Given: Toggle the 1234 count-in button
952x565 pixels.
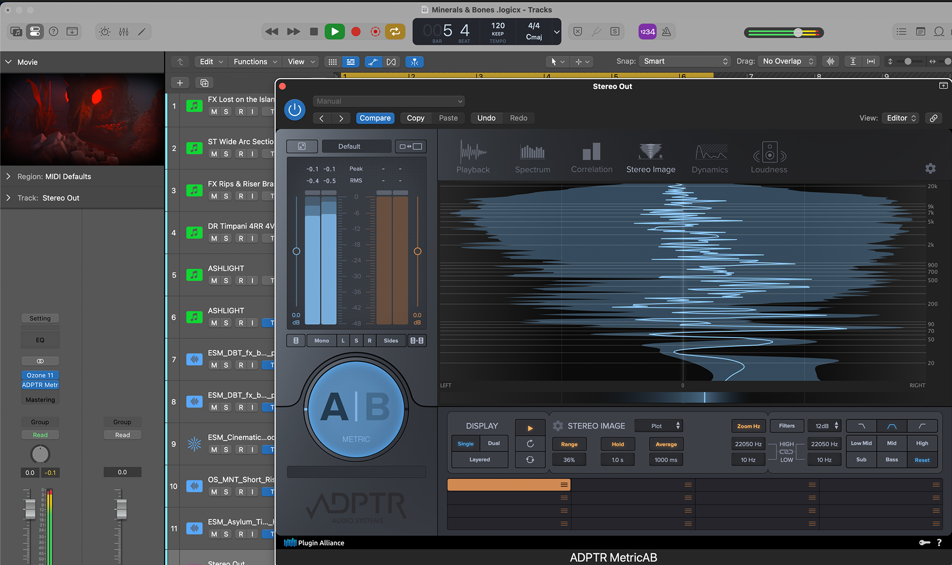Looking at the screenshot, I should click(x=647, y=32).
